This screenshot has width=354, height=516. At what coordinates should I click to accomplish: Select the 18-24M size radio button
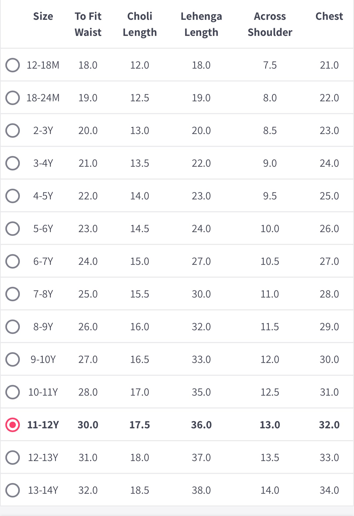pyautogui.click(x=13, y=98)
